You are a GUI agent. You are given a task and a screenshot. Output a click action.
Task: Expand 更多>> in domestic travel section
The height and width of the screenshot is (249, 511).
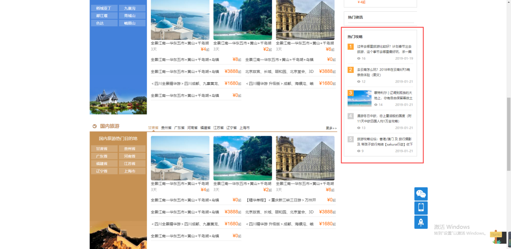tap(331, 128)
